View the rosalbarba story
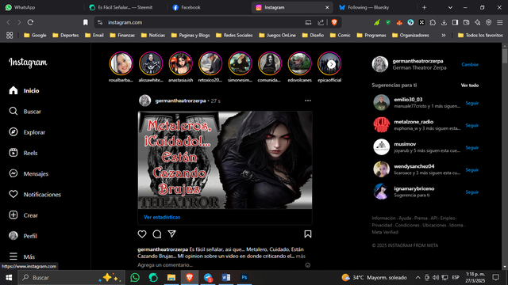Viewport: 508px width, 285px height. click(121, 63)
